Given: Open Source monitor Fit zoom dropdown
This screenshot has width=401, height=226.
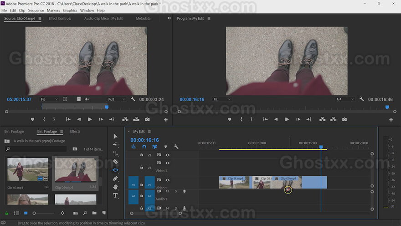Looking at the screenshot, I should tap(49, 99).
